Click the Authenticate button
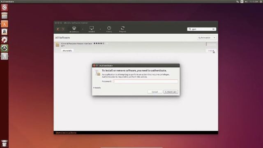Viewport: 263px width, 148px height. click(171, 92)
